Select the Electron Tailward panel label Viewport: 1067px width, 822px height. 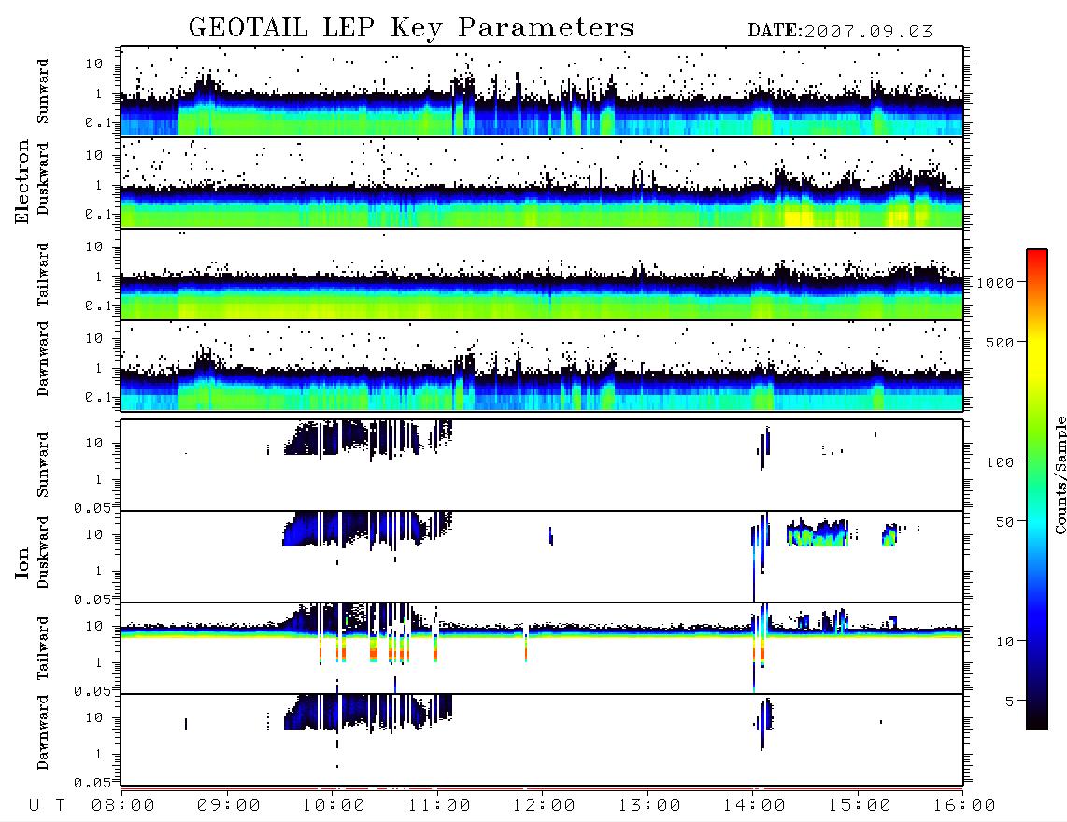click(42, 275)
